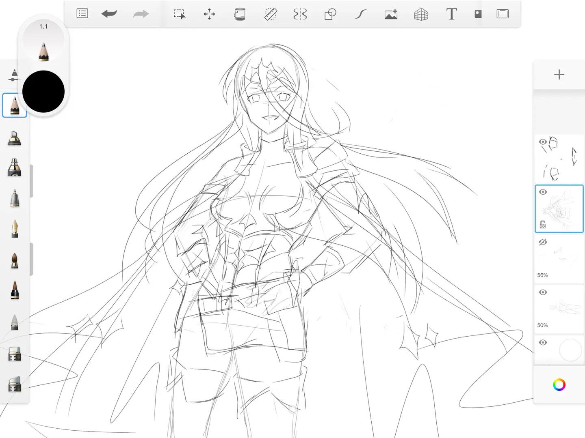Tap the lower brush palette scroll handle
Viewport: 585px width, 438px height.
pyautogui.click(x=31, y=259)
